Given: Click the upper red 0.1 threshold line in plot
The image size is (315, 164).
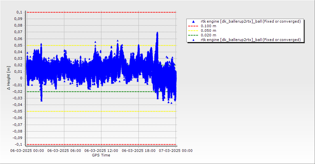Looking at the screenshot, I should 101,12.
